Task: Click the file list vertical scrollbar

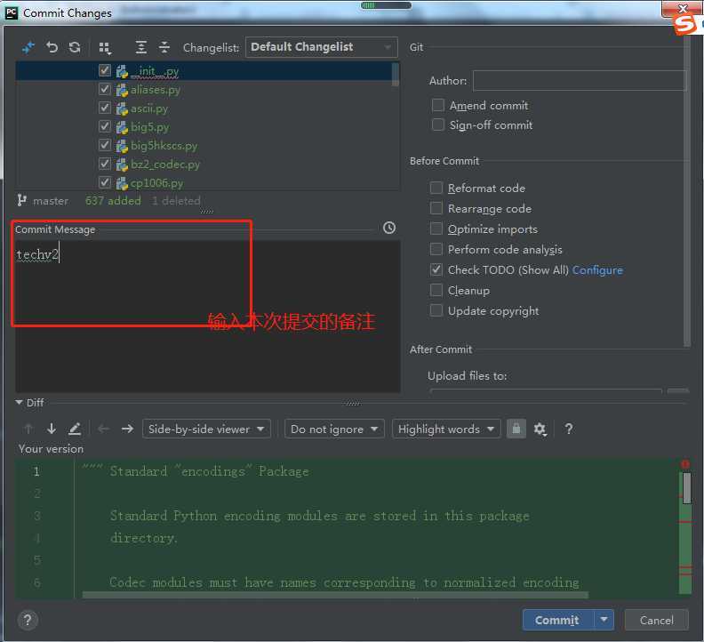Action: [395, 74]
